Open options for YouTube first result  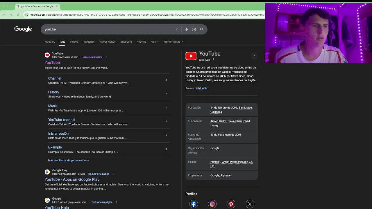107,57
